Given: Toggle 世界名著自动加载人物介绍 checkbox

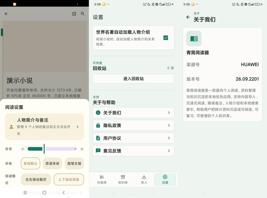Looking at the screenshot, I should [x=166, y=38].
